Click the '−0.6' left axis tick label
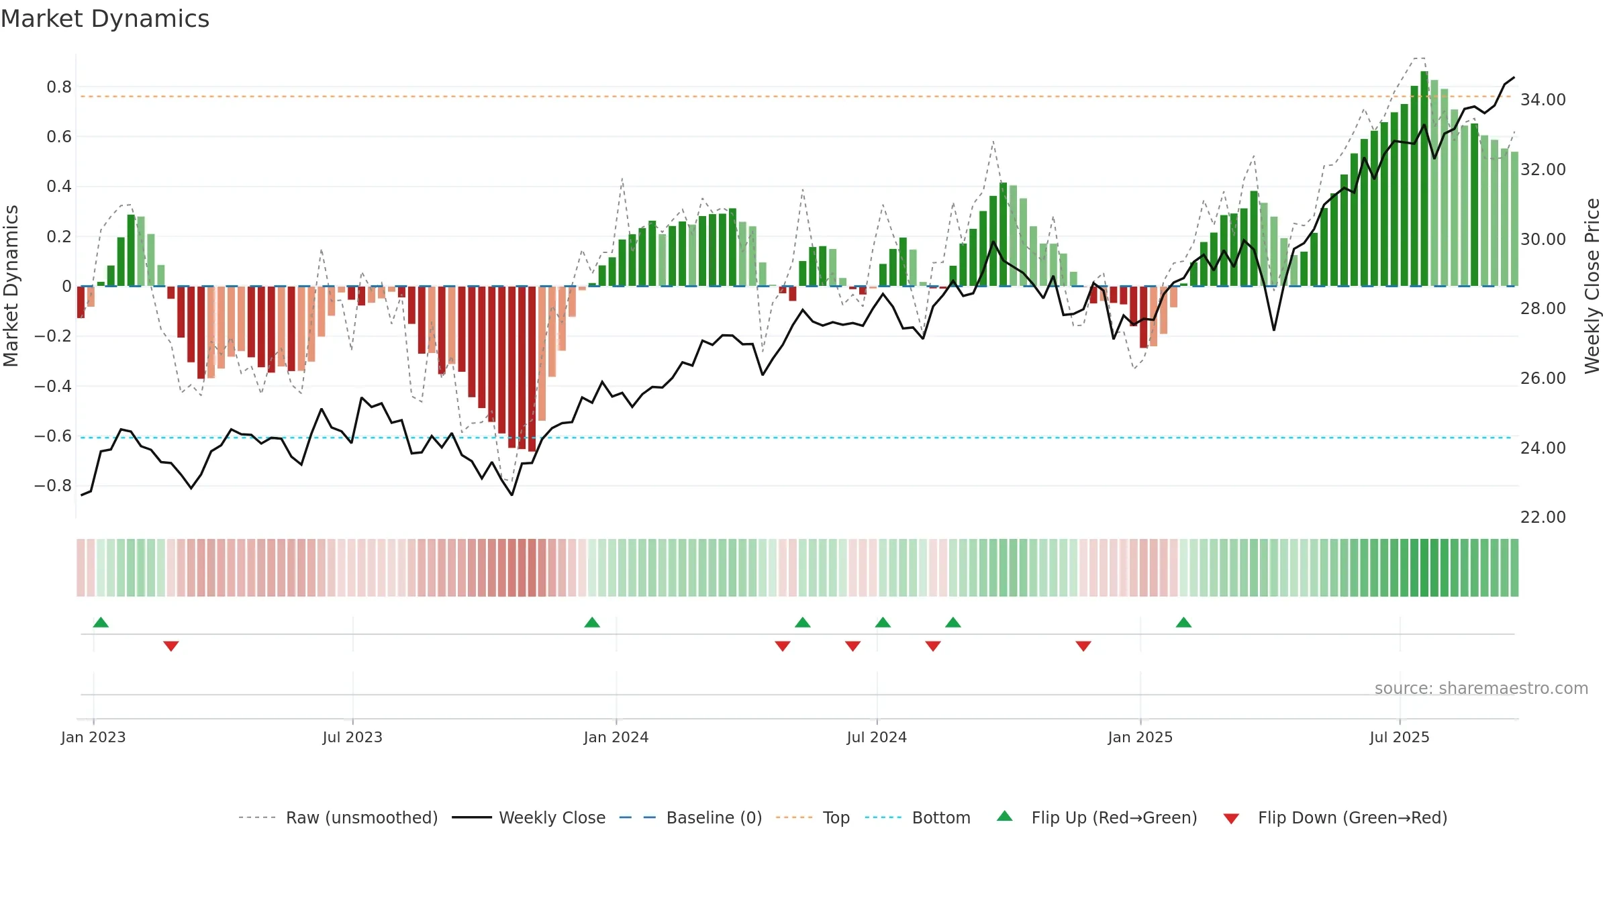The width and height of the screenshot is (1611, 906). pos(53,436)
